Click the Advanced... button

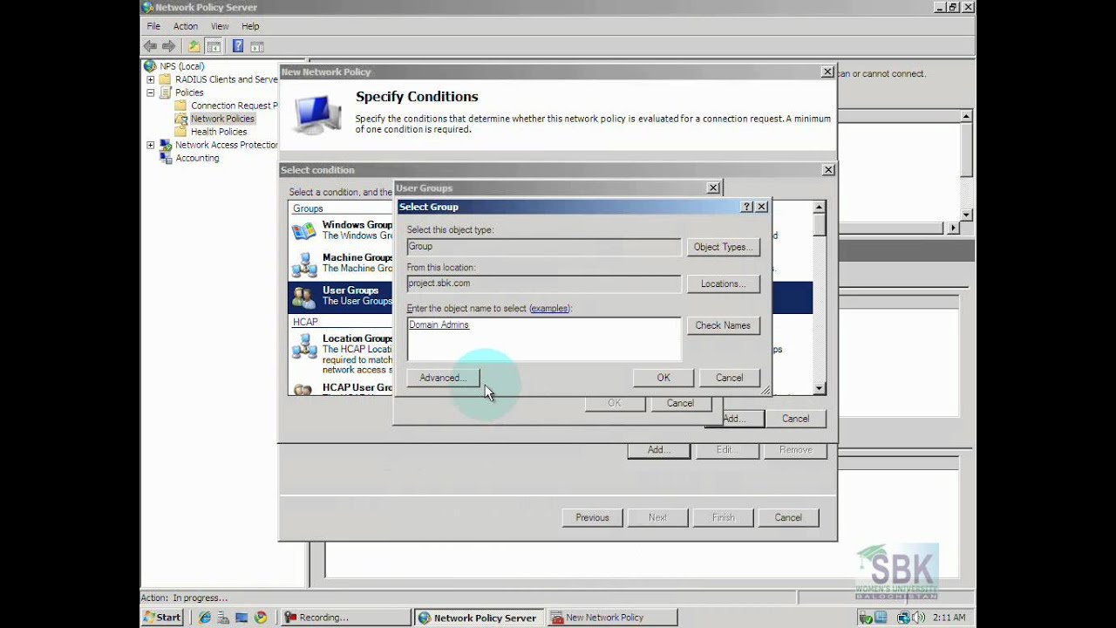point(443,378)
